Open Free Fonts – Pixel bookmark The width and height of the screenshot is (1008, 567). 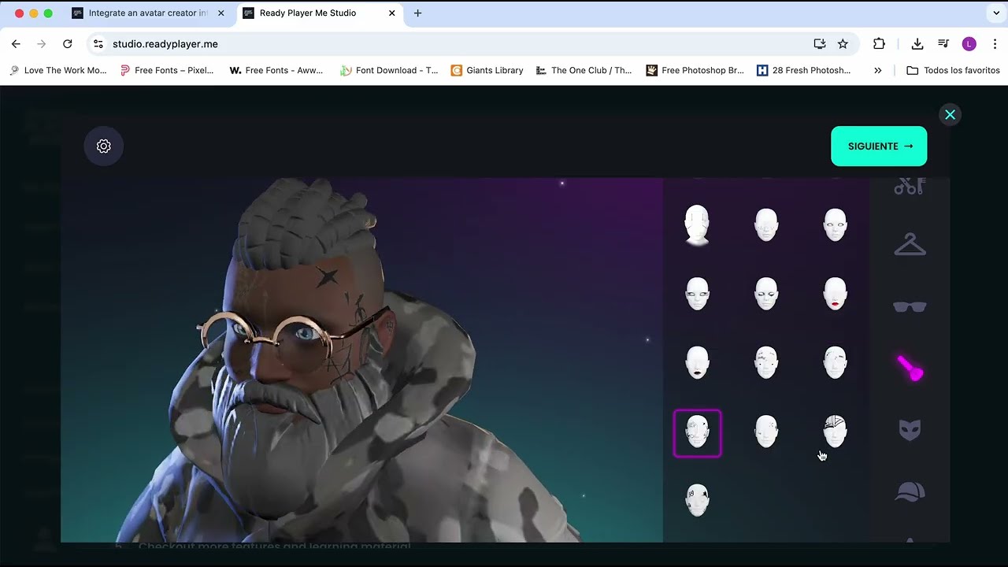click(x=167, y=70)
